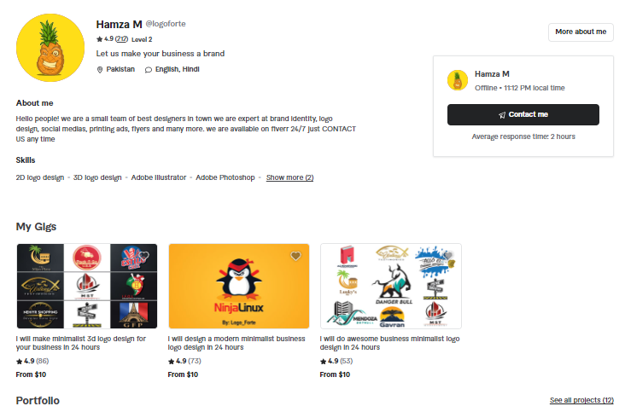Screen dimensions: 625x412
Task: Open More about me section
Action: click(581, 32)
